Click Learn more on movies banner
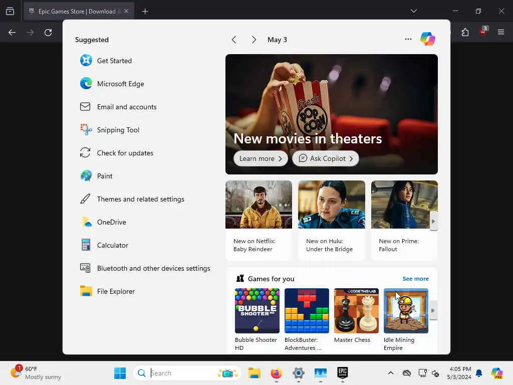 (x=261, y=158)
